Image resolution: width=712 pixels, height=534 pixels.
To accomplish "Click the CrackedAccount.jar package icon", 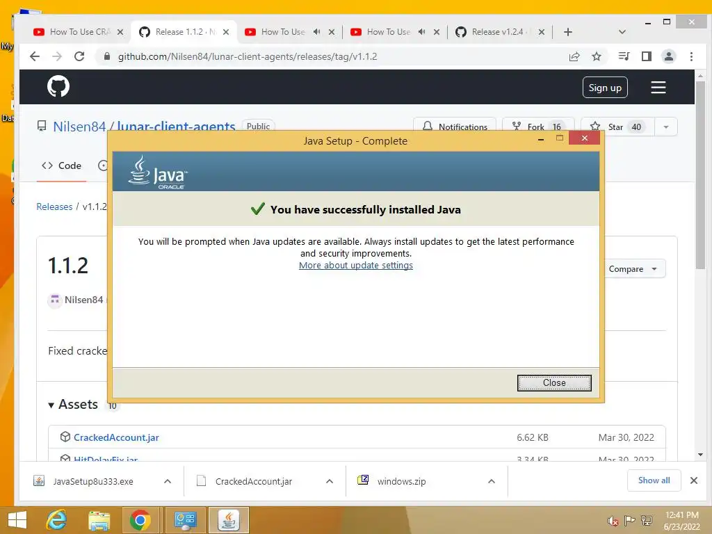I will pos(65,437).
